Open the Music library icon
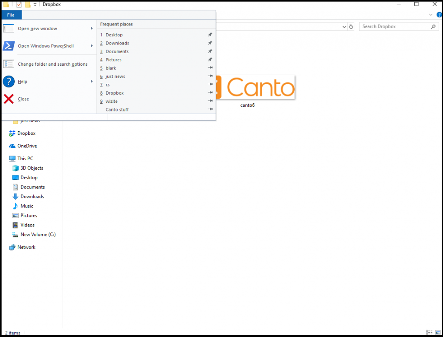Viewport: 443px width, 337px height. pyautogui.click(x=16, y=206)
